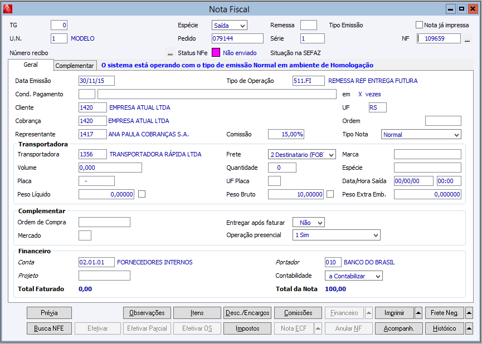482x344 pixels.
Task: Click the Projeto input field
Action: click(105, 276)
